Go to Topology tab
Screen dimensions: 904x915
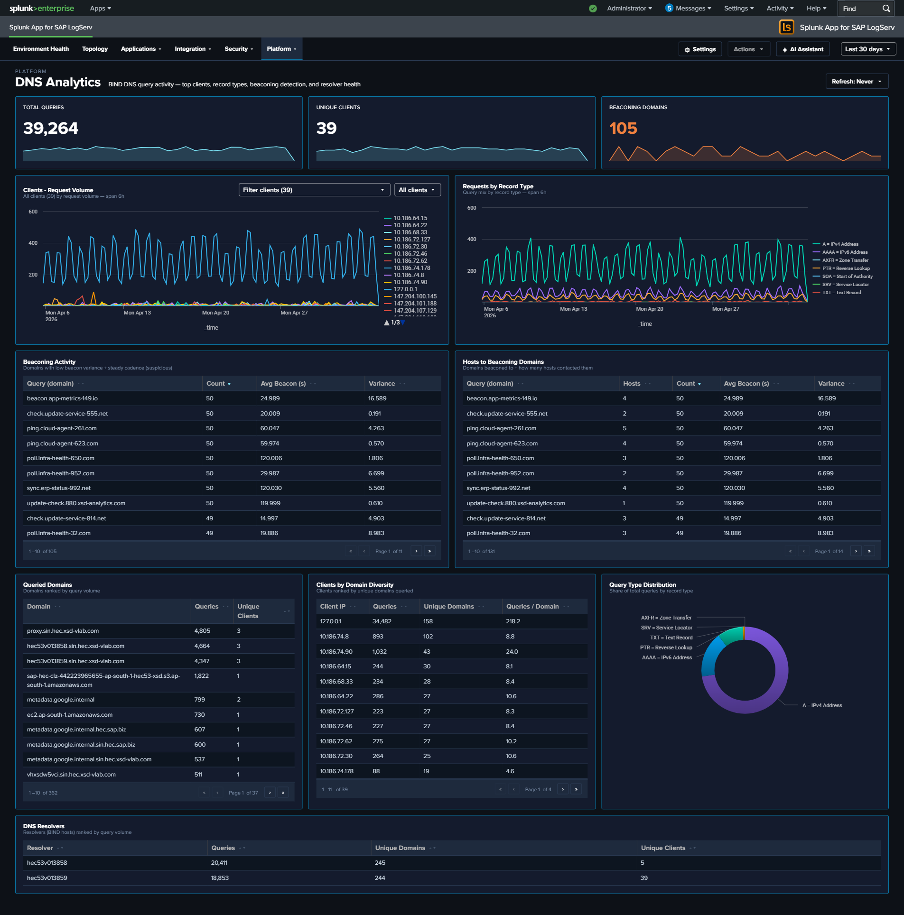95,49
